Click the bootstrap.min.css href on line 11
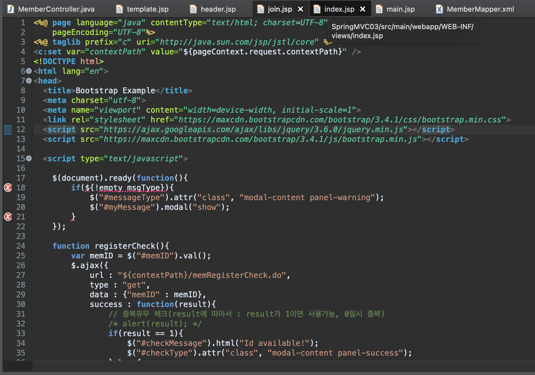Screen dimensions: 535x375 [340, 120]
